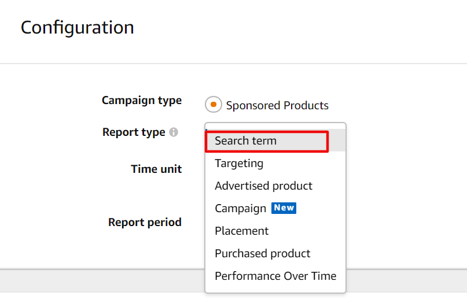Select Advertised product in the dropdown

point(275,186)
